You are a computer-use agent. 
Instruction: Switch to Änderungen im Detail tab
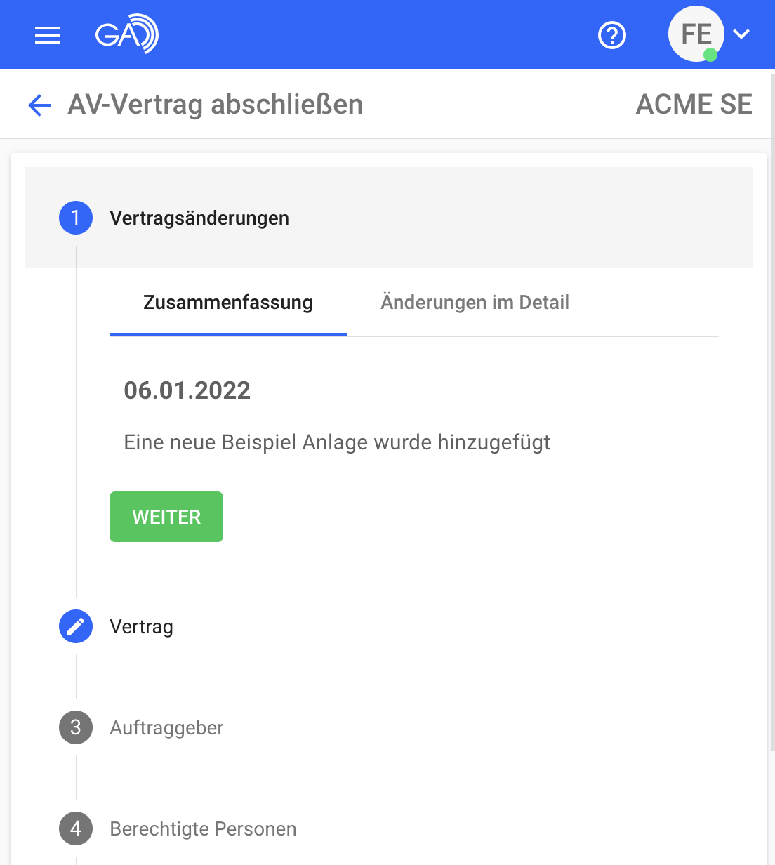click(x=475, y=303)
